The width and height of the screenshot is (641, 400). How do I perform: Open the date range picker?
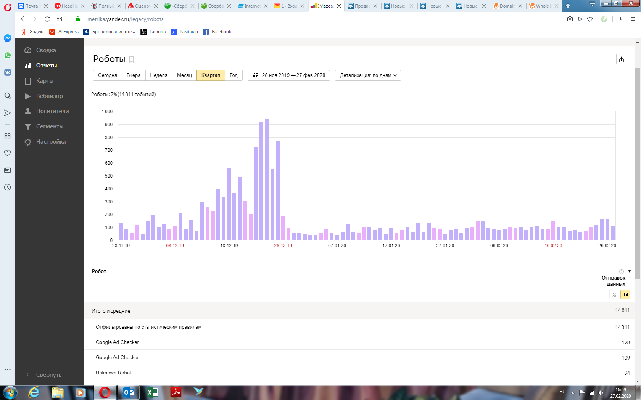(x=289, y=75)
